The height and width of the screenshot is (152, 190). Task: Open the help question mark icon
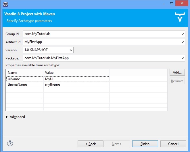click(10, 143)
